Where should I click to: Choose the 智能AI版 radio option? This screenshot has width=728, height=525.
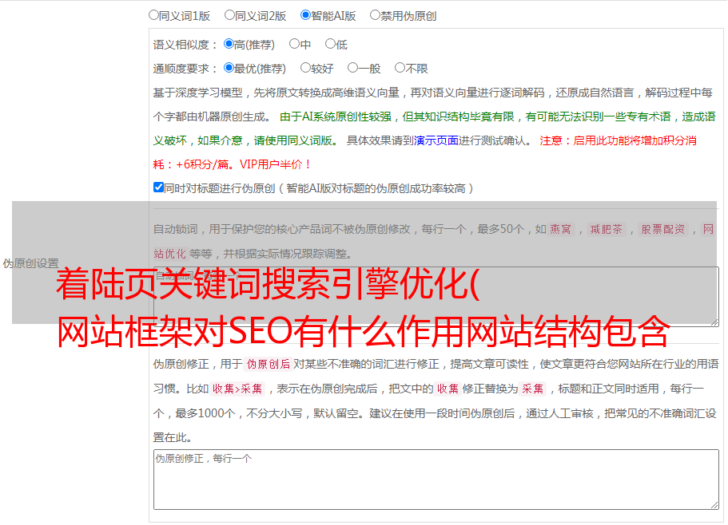point(305,15)
